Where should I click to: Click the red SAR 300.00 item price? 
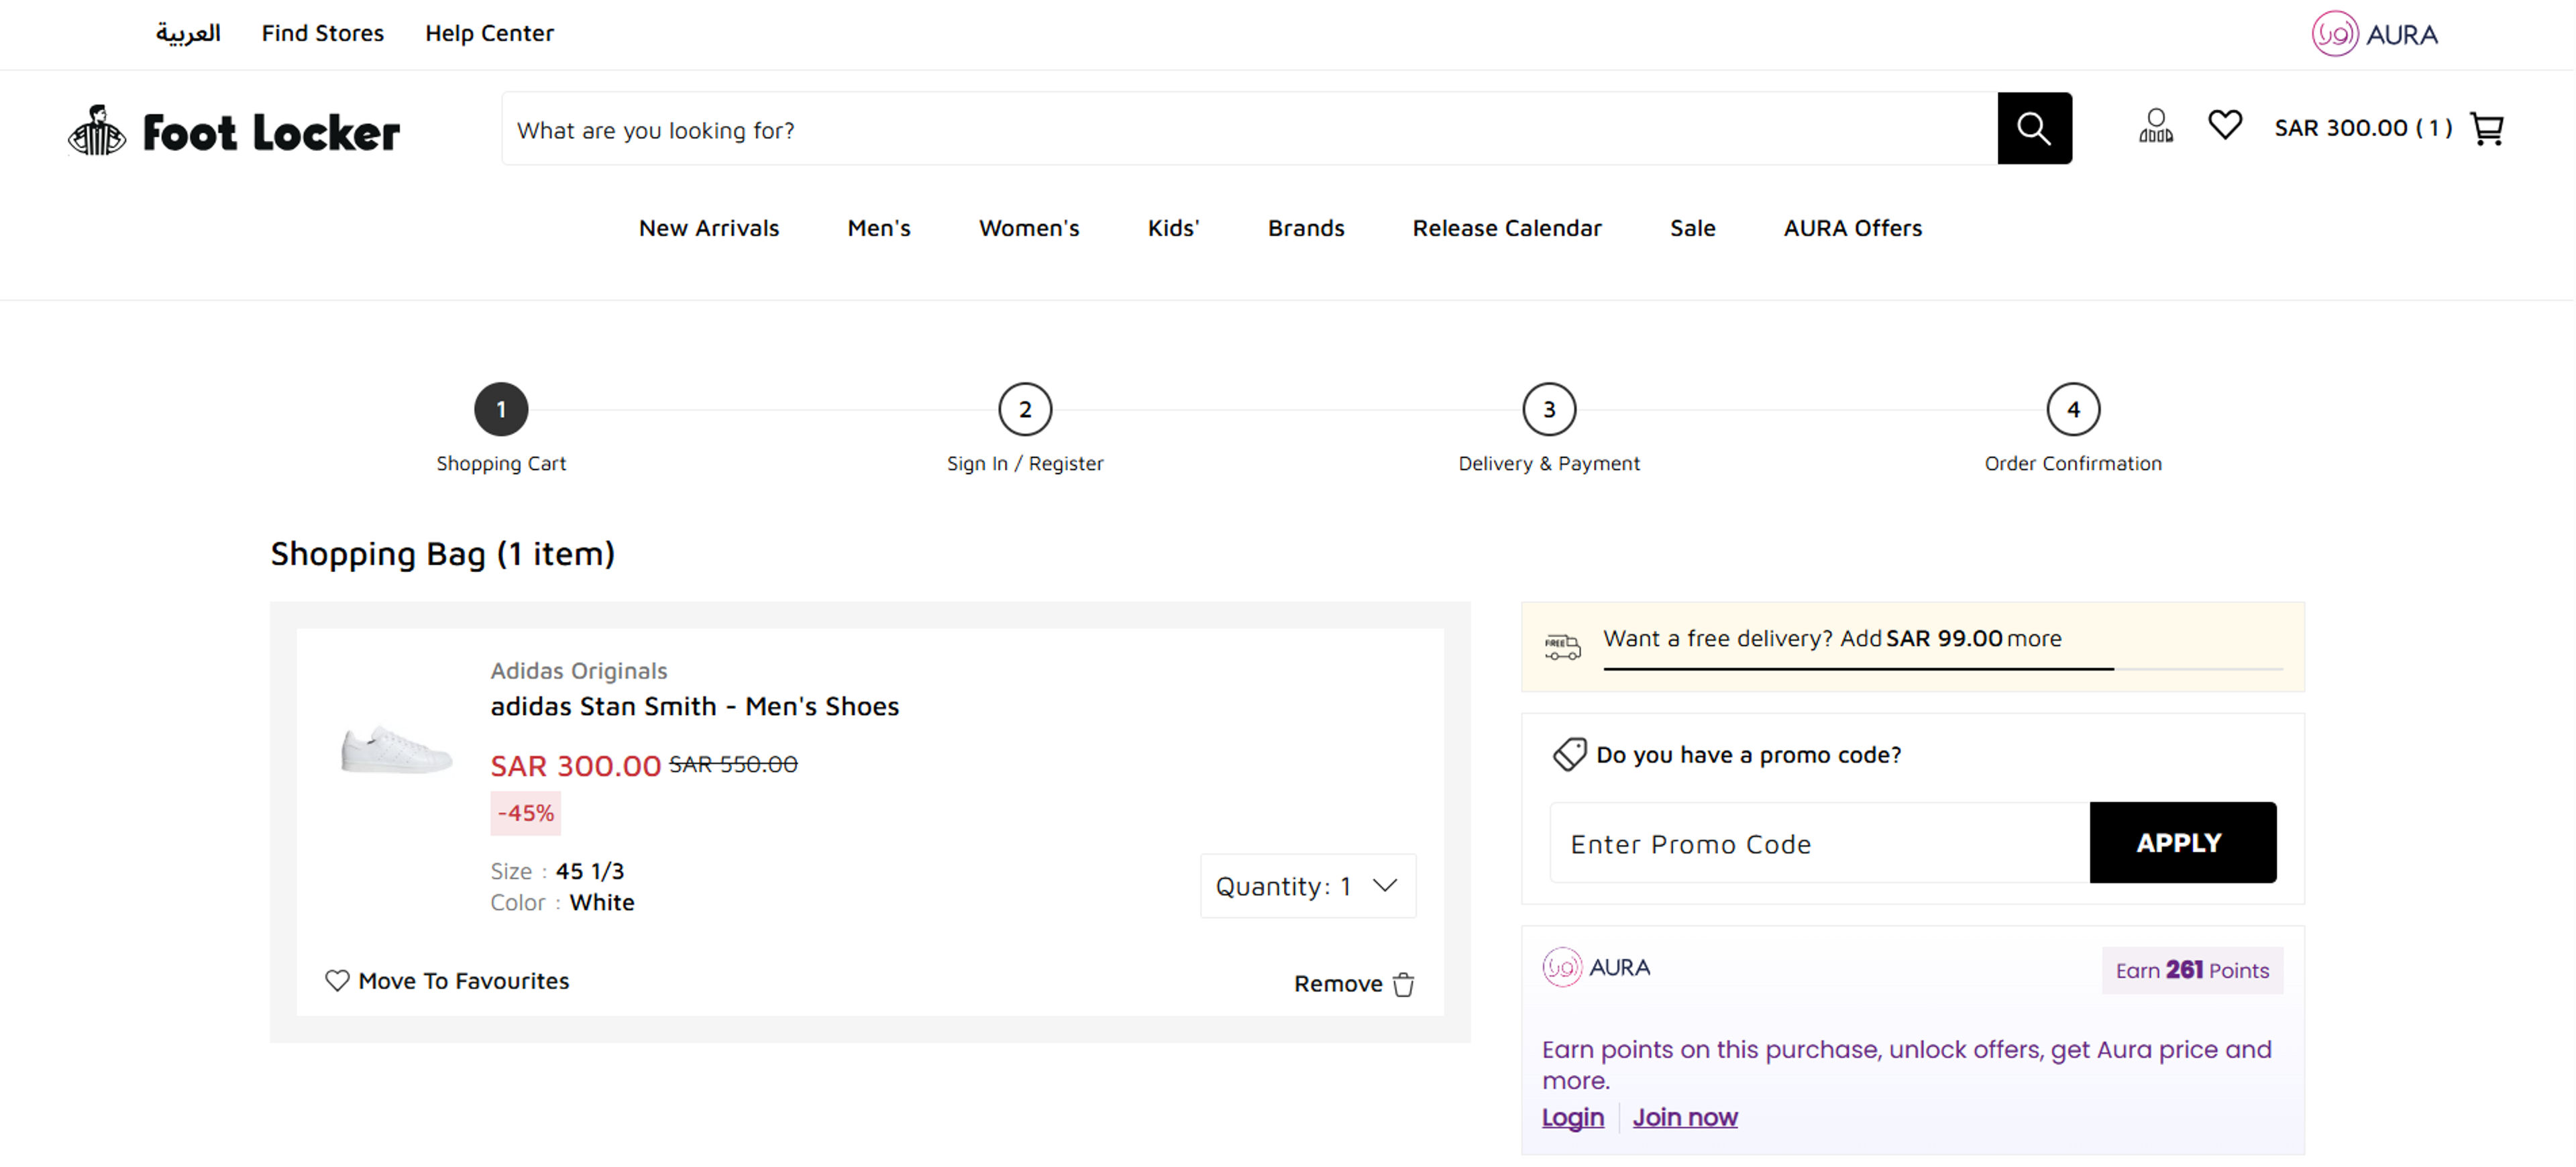[x=575, y=766]
